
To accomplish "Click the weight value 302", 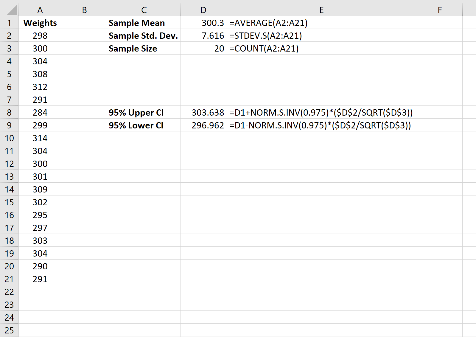I will [x=40, y=202].
